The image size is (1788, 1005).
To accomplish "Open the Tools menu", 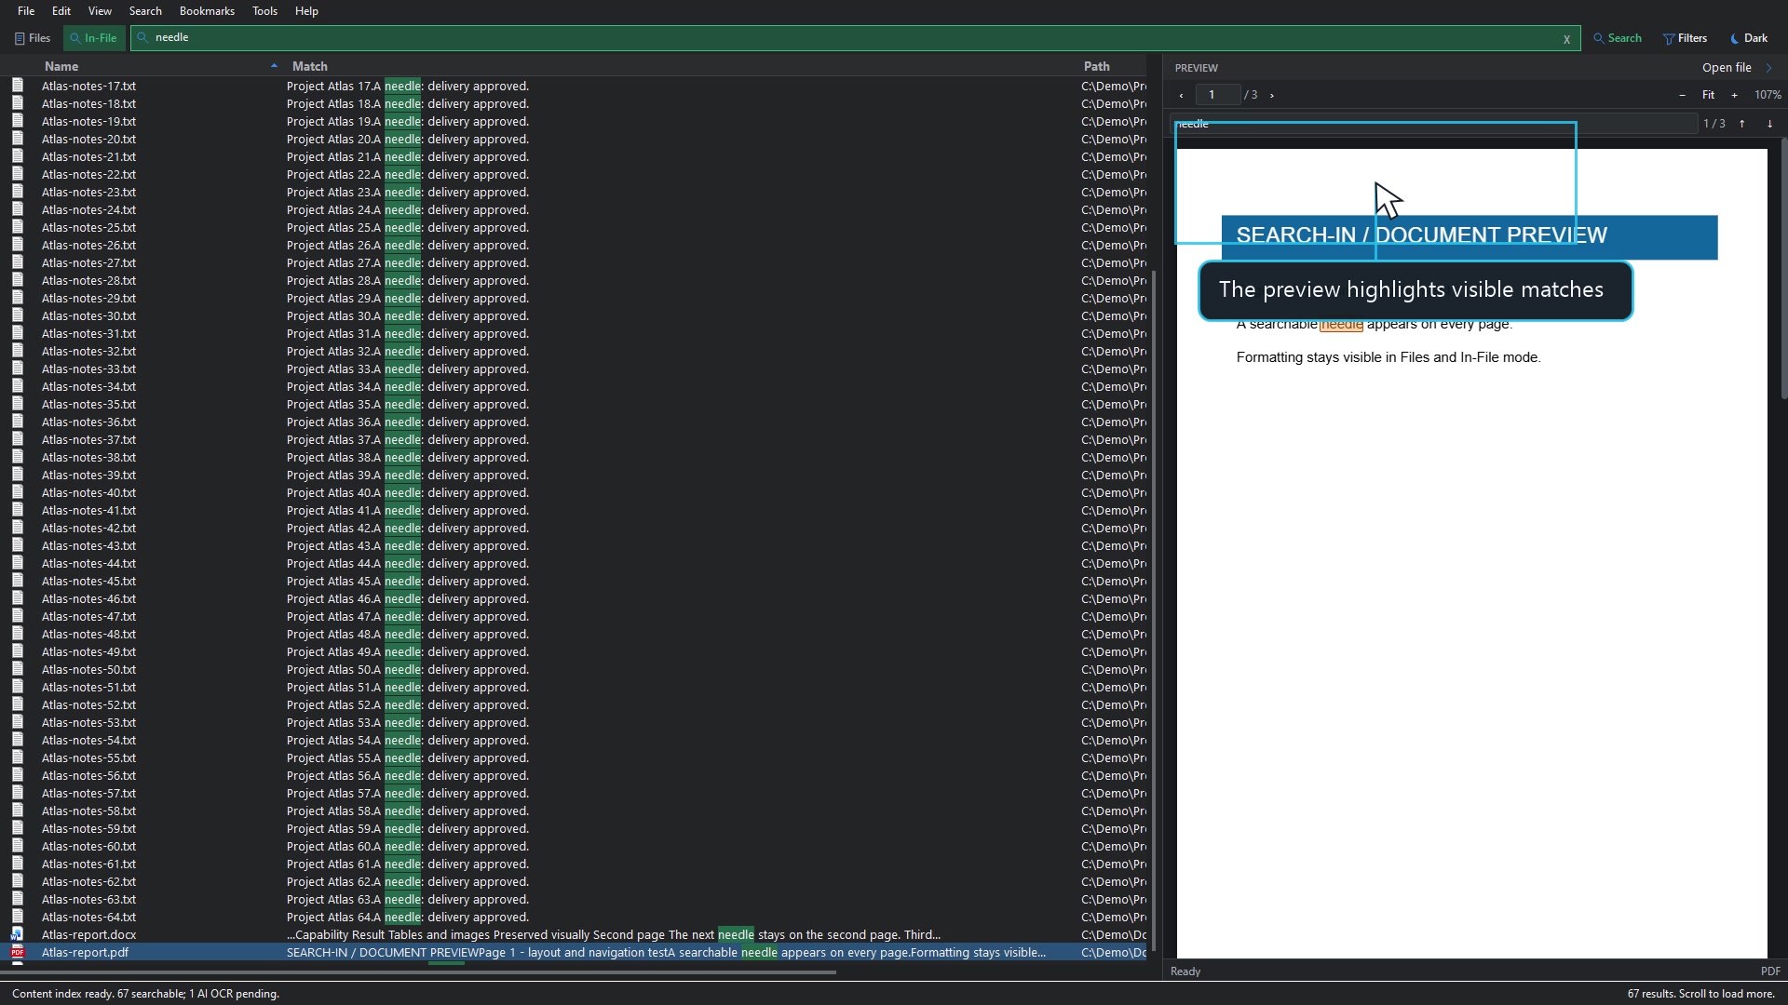I will (264, 11).
